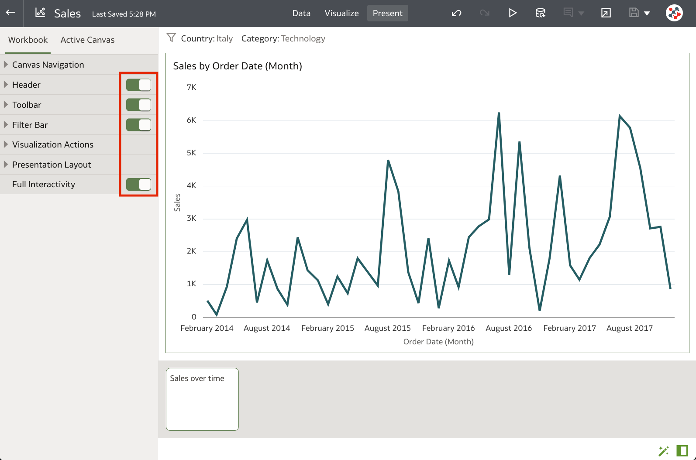Toggle the Filter Bar switch
This screenshot has width=696, height=460.
click(x=138, y=125)
